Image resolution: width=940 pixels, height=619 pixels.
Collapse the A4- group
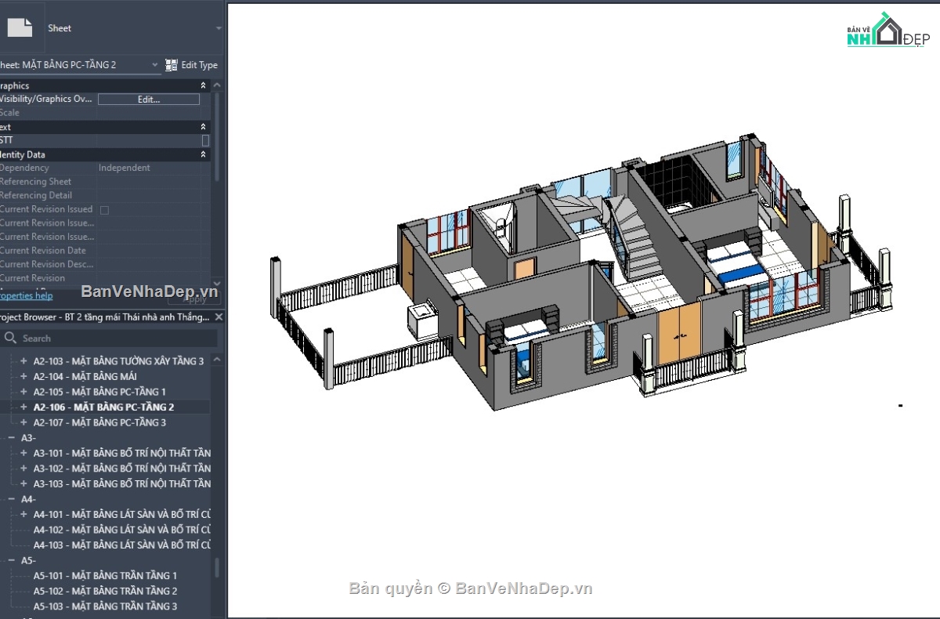[11, 499]
